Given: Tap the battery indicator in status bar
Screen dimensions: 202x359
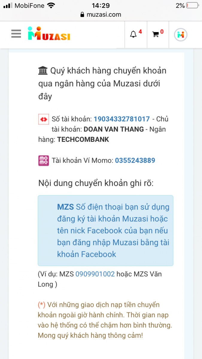Looking at the screenshot, I should coord(192,5).
